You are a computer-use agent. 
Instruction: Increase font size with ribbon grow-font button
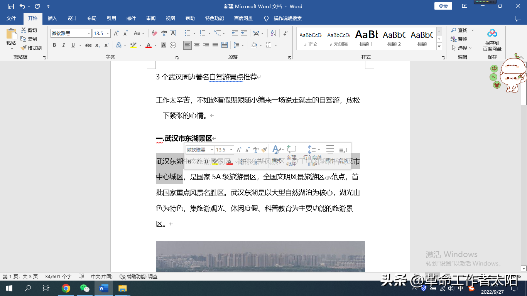pyautogui.click(x=116, y=33)
